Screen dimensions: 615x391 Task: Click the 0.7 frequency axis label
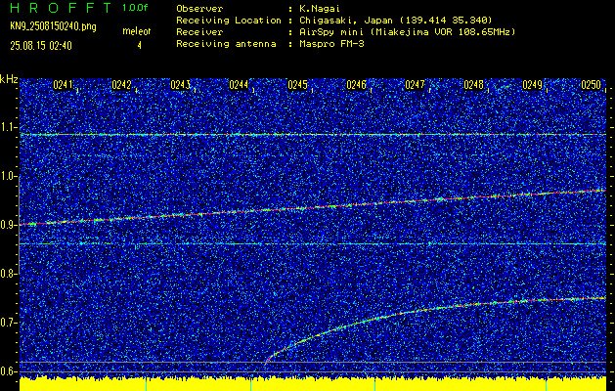[x=9, y=323]
